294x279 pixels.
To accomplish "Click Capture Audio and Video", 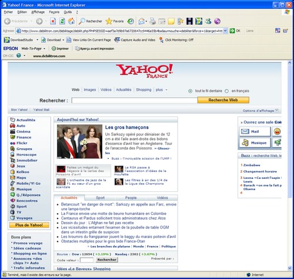I will pyautogui.click(x=135, y=40).
